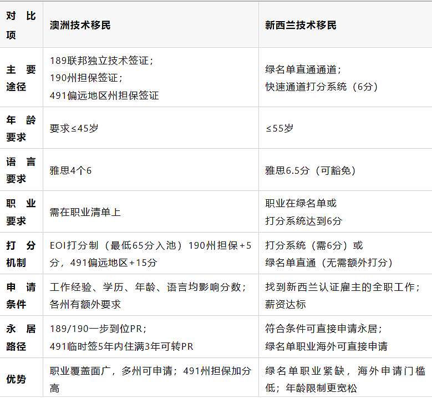Viewport: 432px width, 398px height.
Task: Click the line '491偏远地区州担保签证'
Action: [104, 95]
